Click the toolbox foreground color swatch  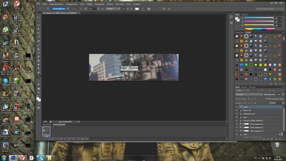coord(38,99)
